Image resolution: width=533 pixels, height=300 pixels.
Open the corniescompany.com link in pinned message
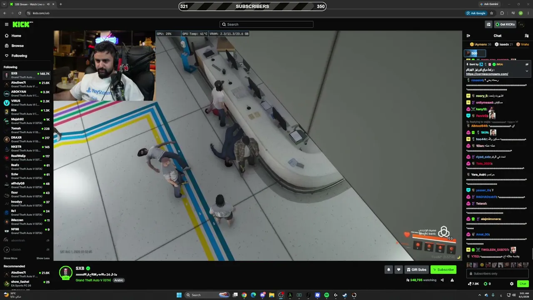click(487, 74)
